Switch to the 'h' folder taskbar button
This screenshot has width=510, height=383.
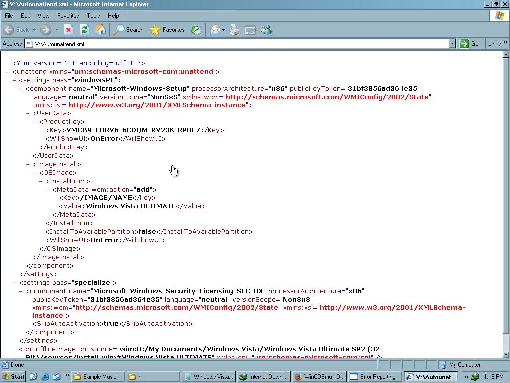pos(153,377)
